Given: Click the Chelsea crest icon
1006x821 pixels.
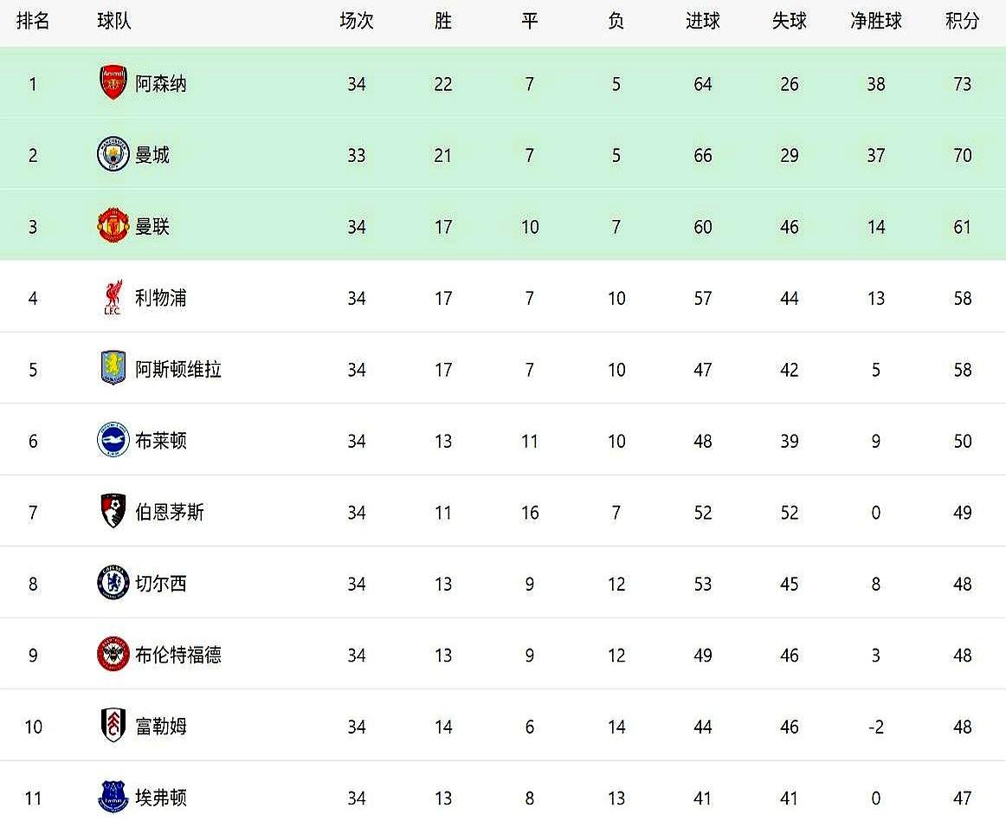Looking at the screenshot, I should tap(113, 583).
